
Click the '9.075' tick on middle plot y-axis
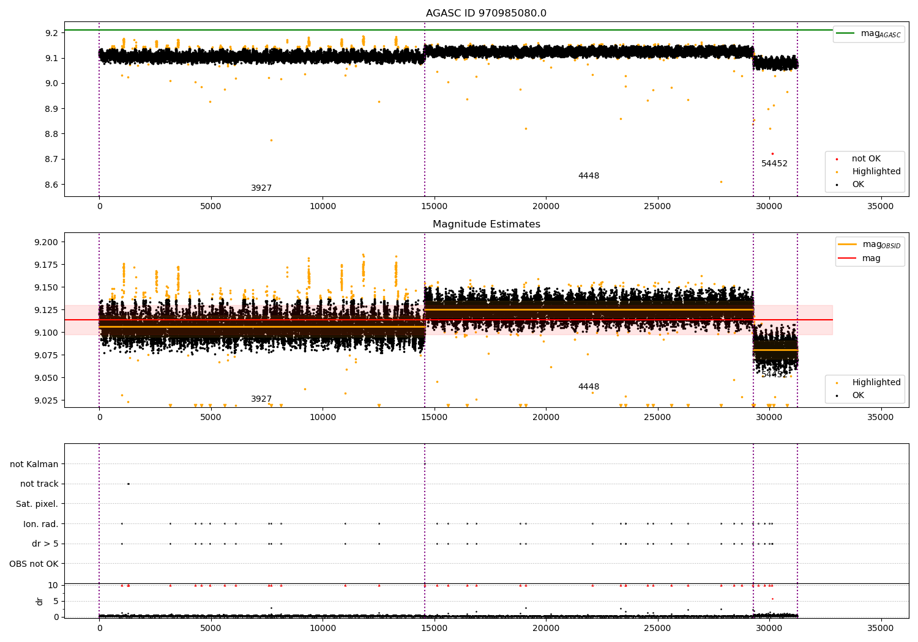pyautogui.click(x=47, y=355)
